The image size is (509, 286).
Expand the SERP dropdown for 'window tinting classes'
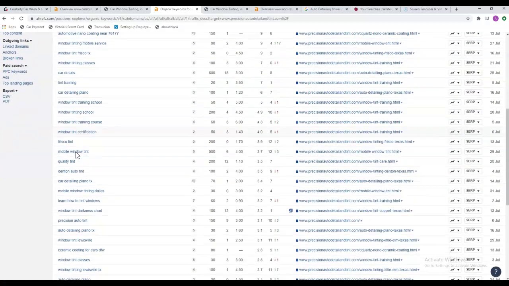click(473, 63)
